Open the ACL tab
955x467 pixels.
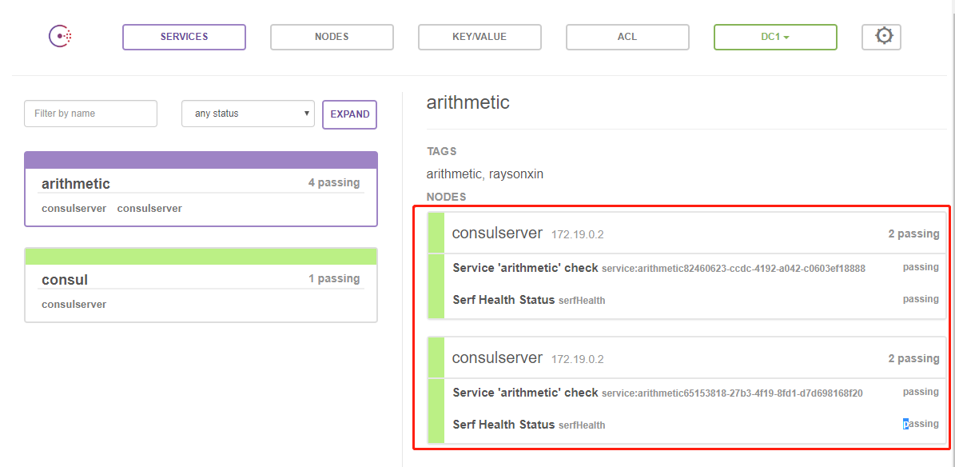click(x=627, y=37)
